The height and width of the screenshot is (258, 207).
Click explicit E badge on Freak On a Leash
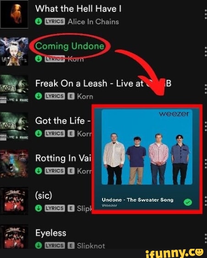click(71, 96)
